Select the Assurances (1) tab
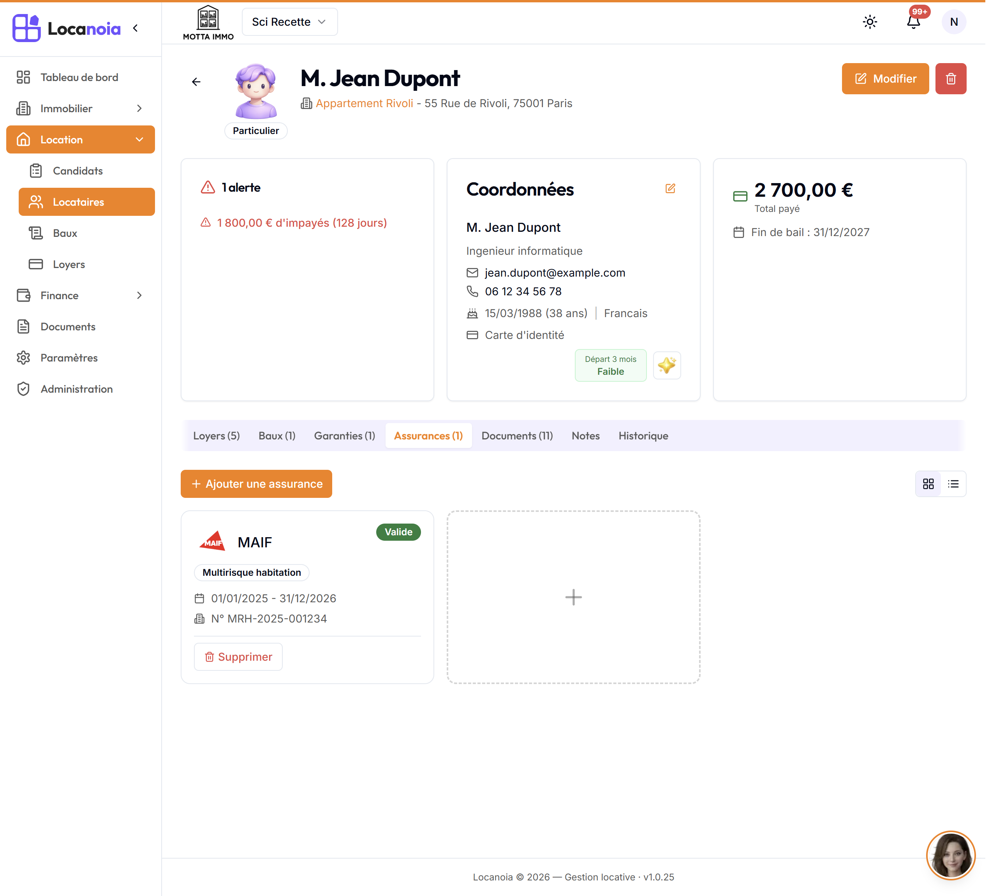 click(x=428, y=436)
